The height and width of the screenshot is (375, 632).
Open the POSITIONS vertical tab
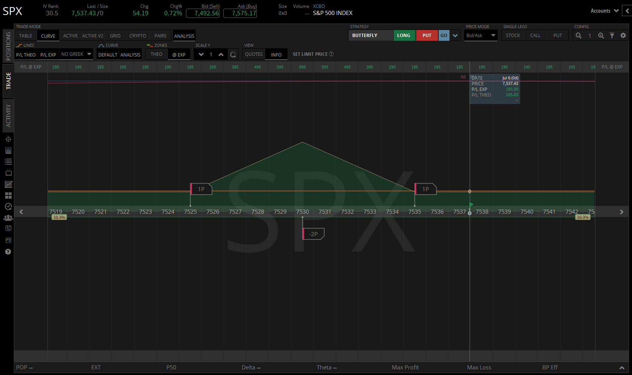8,46
